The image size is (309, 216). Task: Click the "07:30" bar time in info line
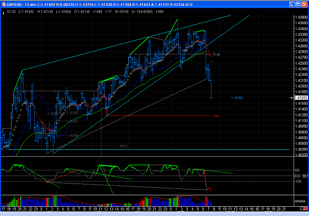(11, 12)
